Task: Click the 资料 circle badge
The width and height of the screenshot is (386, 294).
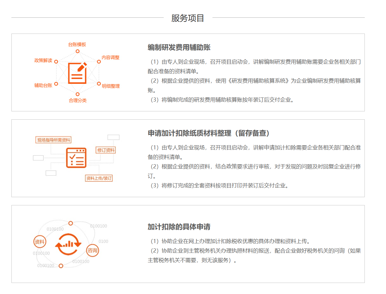Action: click(x=40, y=242)
